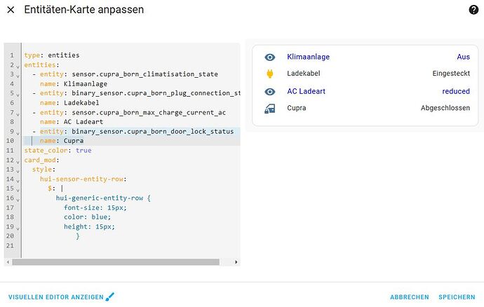The width and height of the screenshot is (484, 307).
Task: Click the 'reduced' state of AC Ladeart
Action: (x=455, y=91)
